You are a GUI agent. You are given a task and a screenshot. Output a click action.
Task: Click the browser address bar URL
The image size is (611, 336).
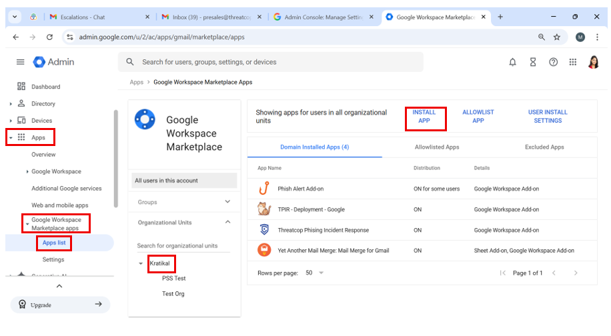(161, 37)
